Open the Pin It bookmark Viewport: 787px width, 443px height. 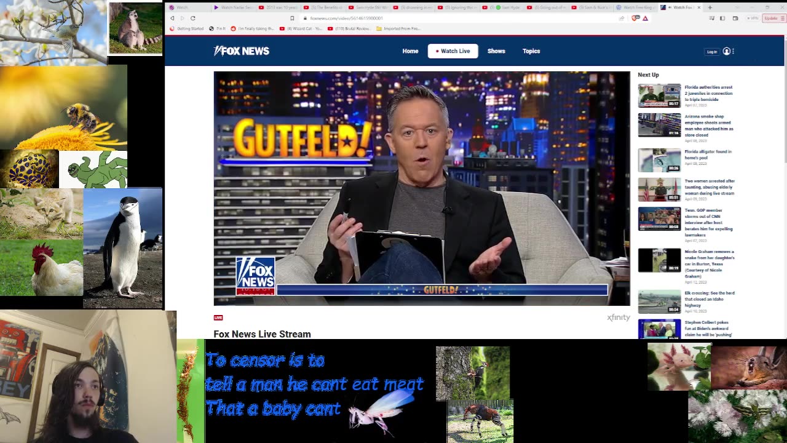[218, 28]
